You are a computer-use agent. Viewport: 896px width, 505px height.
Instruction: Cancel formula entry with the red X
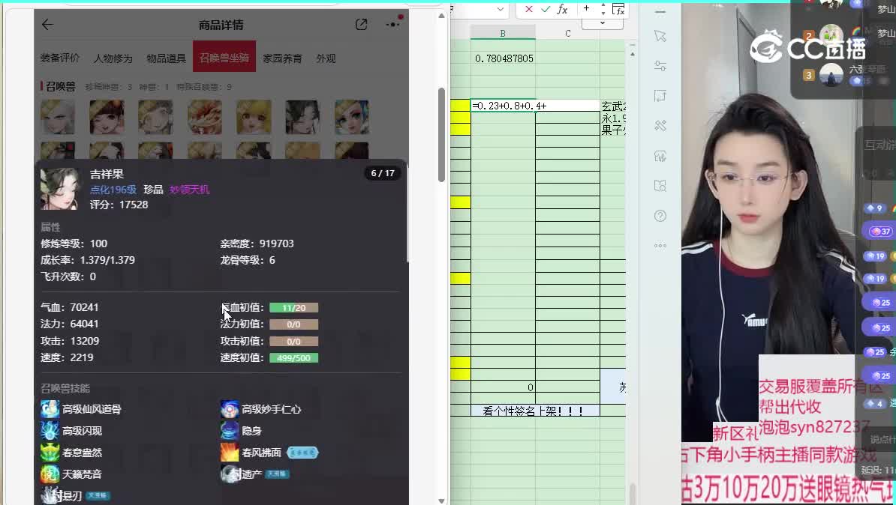(x=528, y=9)
